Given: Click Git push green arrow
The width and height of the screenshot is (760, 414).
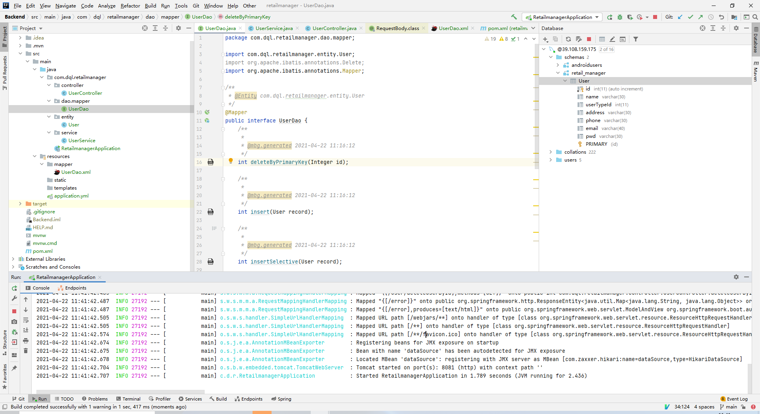Looking at the screenshot, I should pyautogui.click(x=701, y=17).
